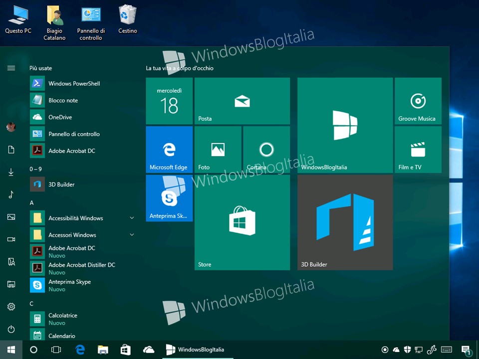Jump to the 0–9 section header
Screen dimensions: 479x359
click(x=36, y=169)
